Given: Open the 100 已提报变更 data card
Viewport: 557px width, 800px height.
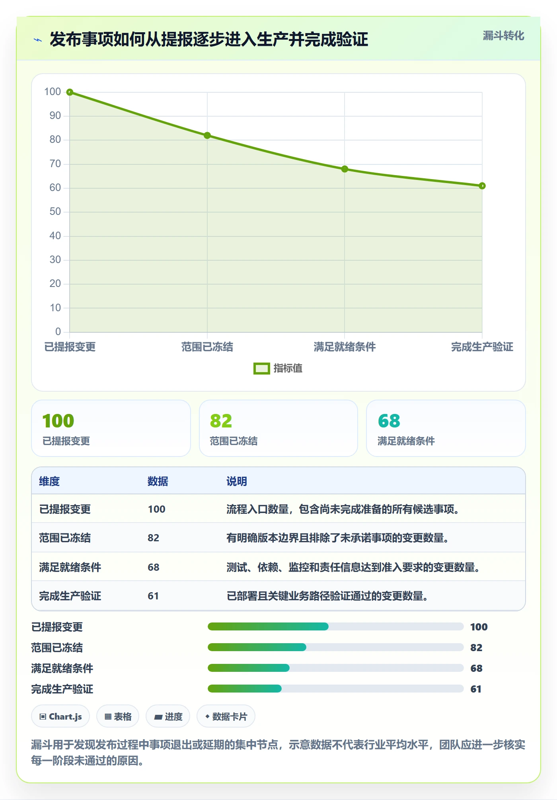Looking at the screenshot, I should click(x=111, y=428).
